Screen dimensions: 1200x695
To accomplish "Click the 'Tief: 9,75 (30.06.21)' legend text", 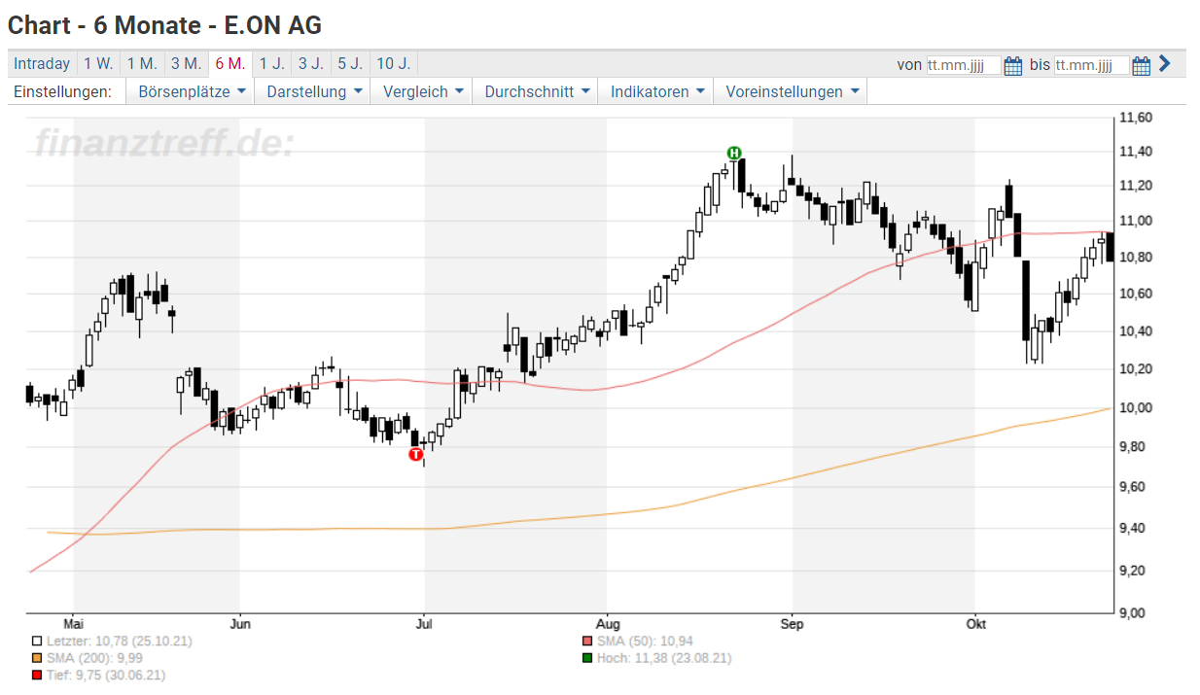I will pos(105,675).
